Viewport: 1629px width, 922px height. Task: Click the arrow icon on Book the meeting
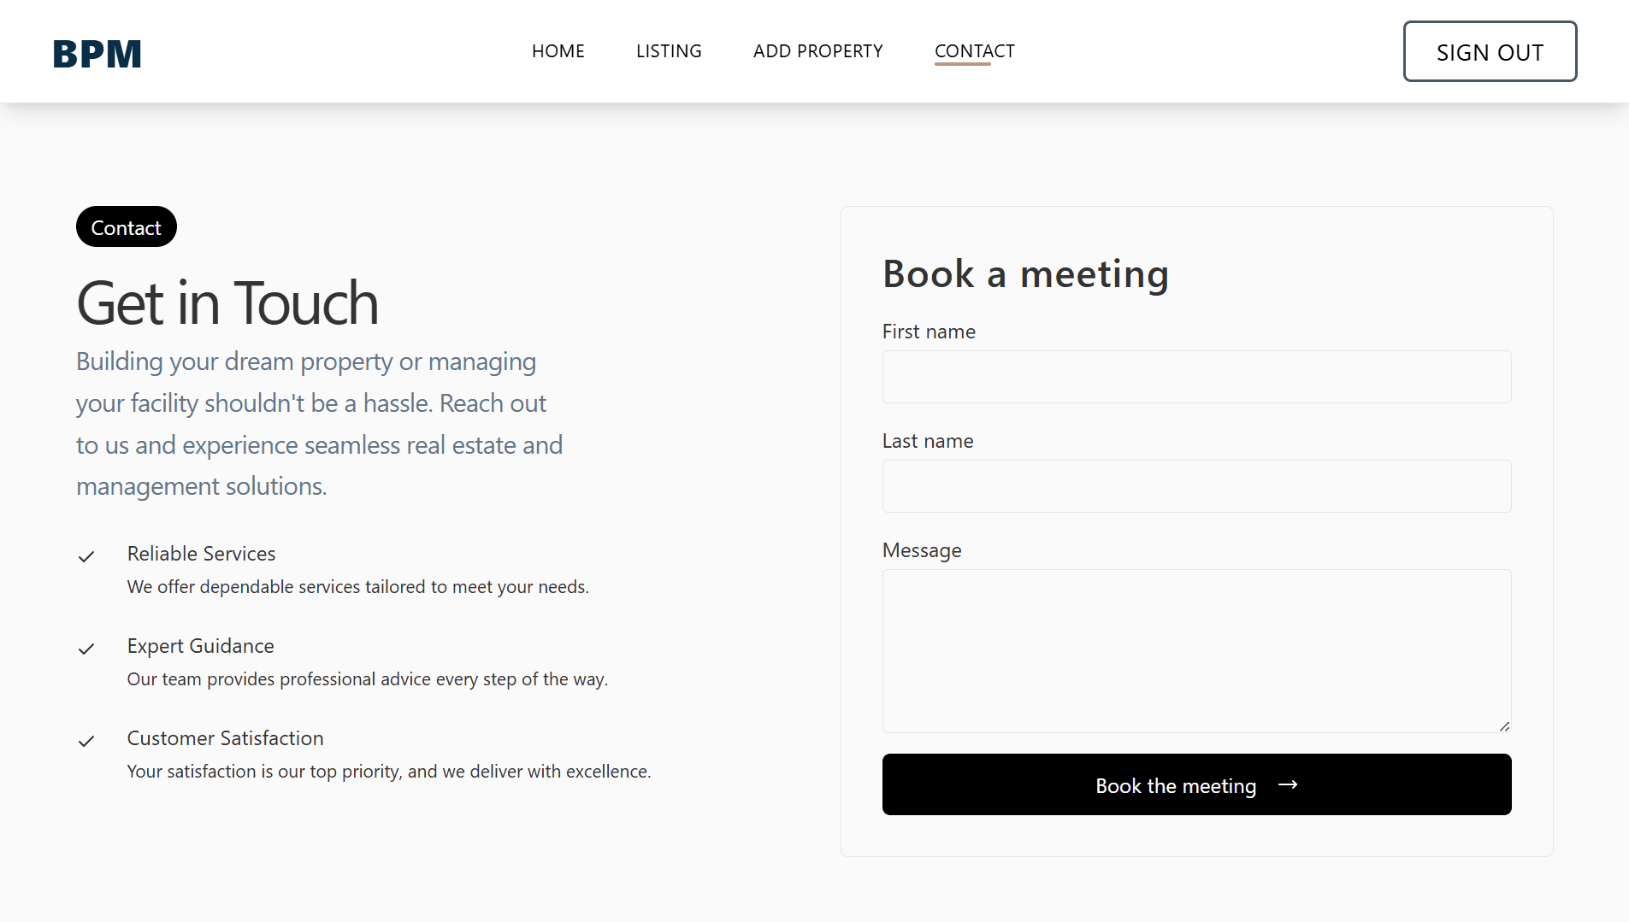pyautogui.click(x=1288, y=784)
